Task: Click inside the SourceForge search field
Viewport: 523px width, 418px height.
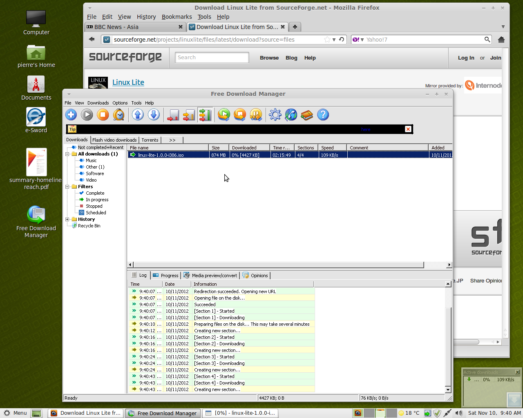Action: click(212, 57)
